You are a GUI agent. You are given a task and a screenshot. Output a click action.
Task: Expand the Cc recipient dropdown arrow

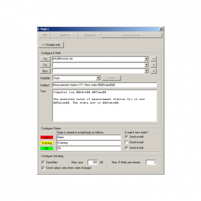(x=146, y=65)
